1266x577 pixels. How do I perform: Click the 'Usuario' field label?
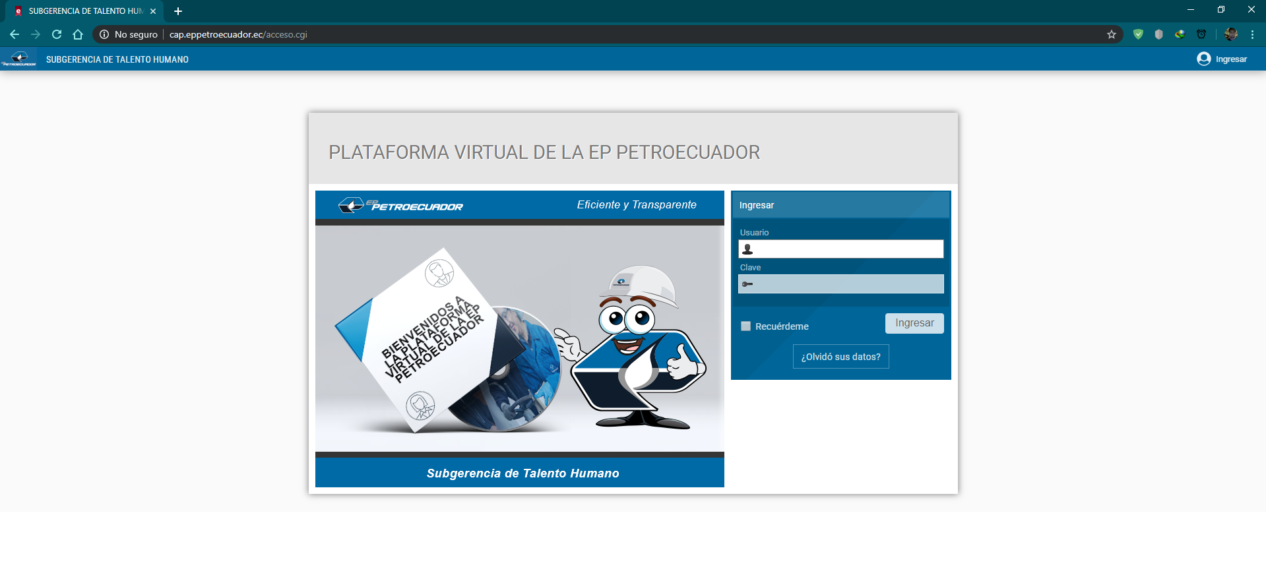(x=755, y=233)
